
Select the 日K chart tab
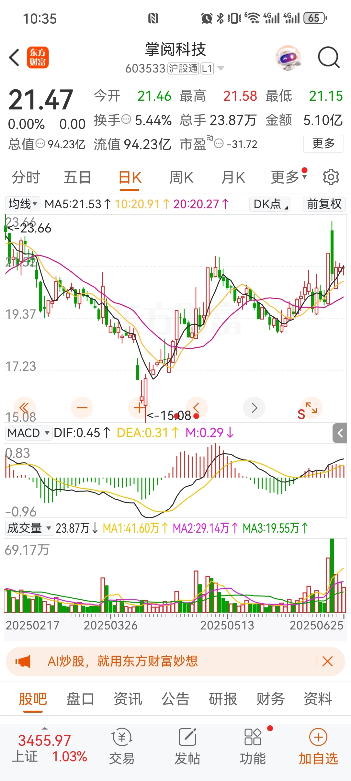[130, 177]
